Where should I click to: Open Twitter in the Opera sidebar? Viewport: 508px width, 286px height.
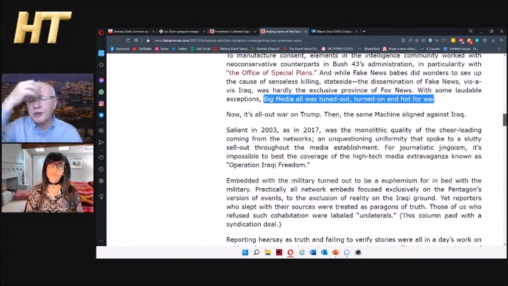(x=101, y=115)
